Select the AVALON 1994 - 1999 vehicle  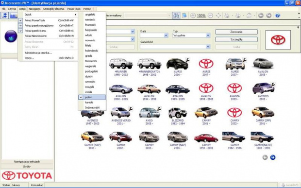pos(149,92)
